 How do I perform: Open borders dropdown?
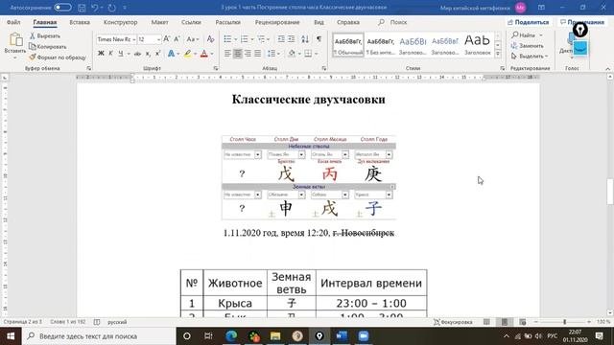(316, 54)
